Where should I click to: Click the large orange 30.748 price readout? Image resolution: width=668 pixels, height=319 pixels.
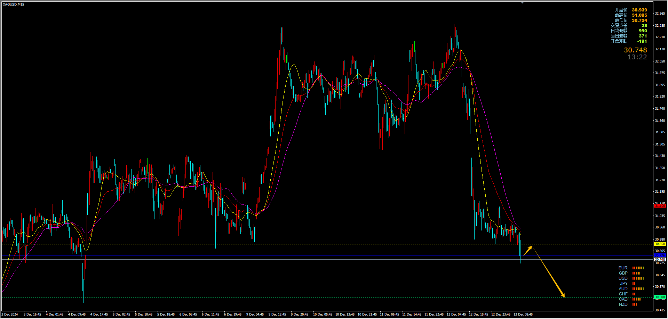[635, 50]
